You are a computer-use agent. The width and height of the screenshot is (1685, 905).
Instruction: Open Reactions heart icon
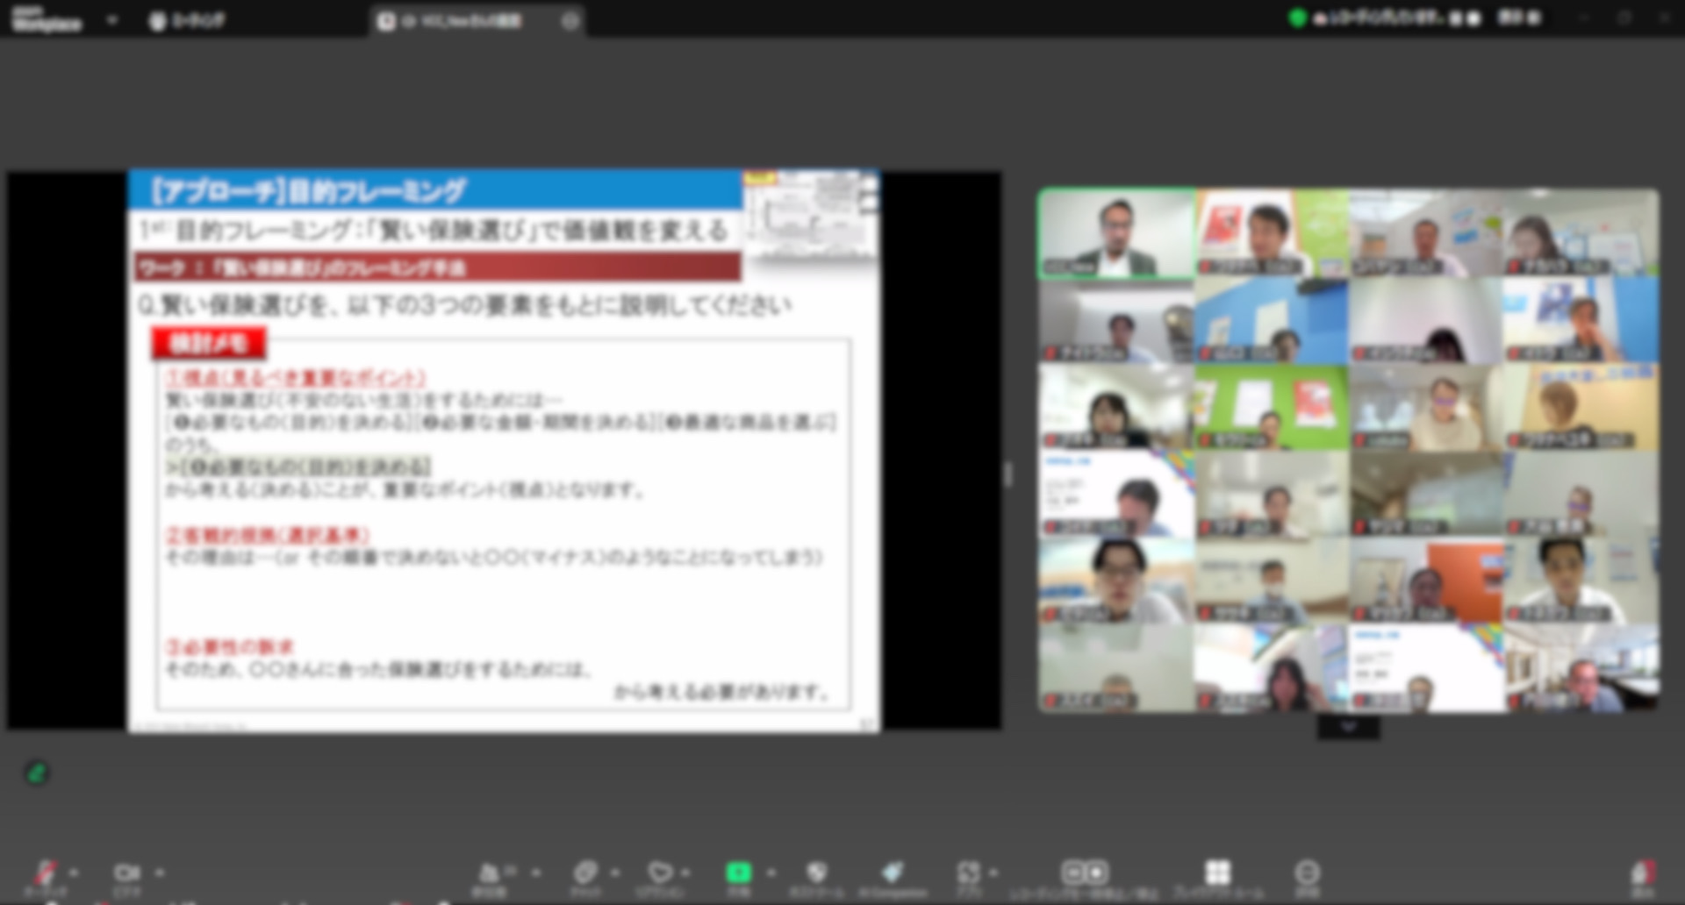pyautogui.click(x=660, y=873)
